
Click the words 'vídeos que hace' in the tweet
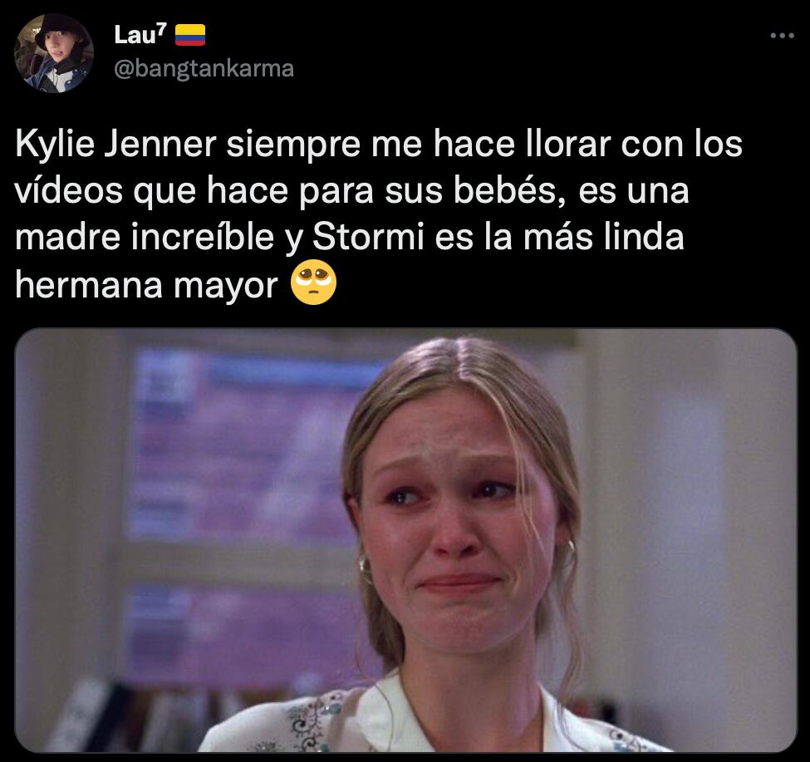(151, 190)
